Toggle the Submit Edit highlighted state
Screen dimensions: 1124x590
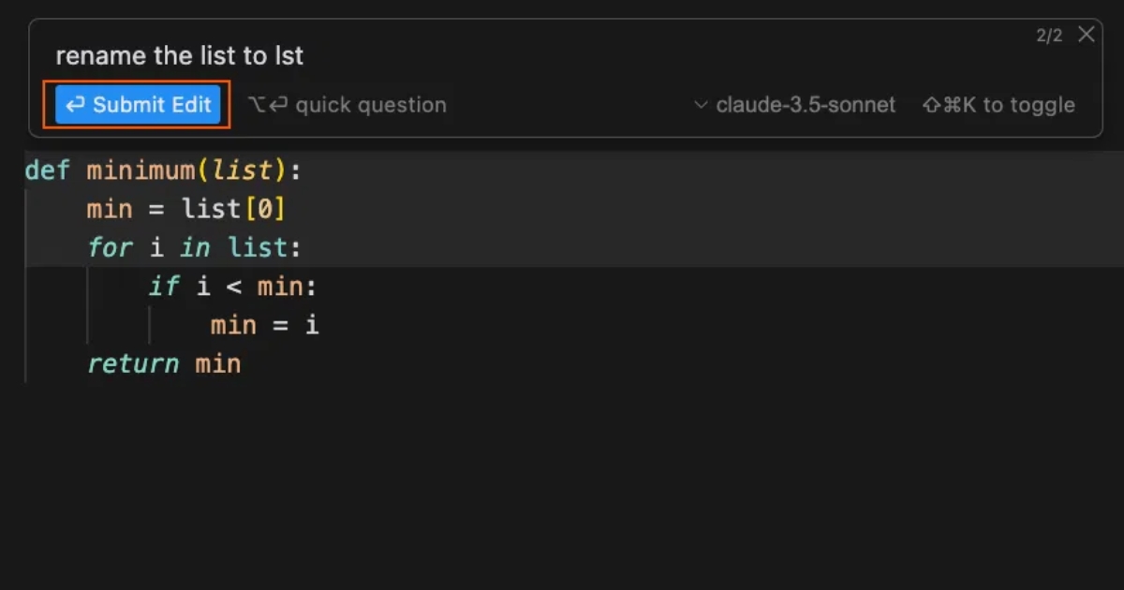coord(137,105)
